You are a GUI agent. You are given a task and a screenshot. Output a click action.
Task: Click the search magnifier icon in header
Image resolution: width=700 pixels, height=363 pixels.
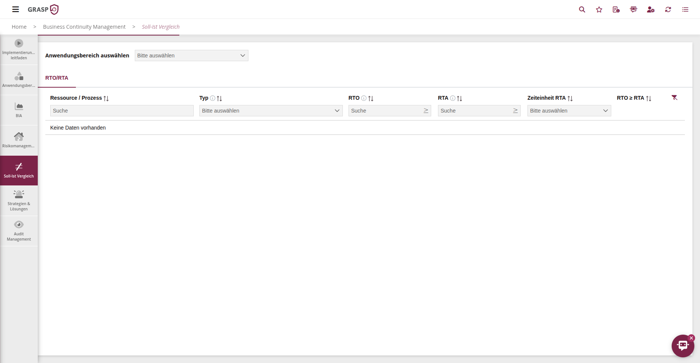pyautogui.click(x=582, y=9)
